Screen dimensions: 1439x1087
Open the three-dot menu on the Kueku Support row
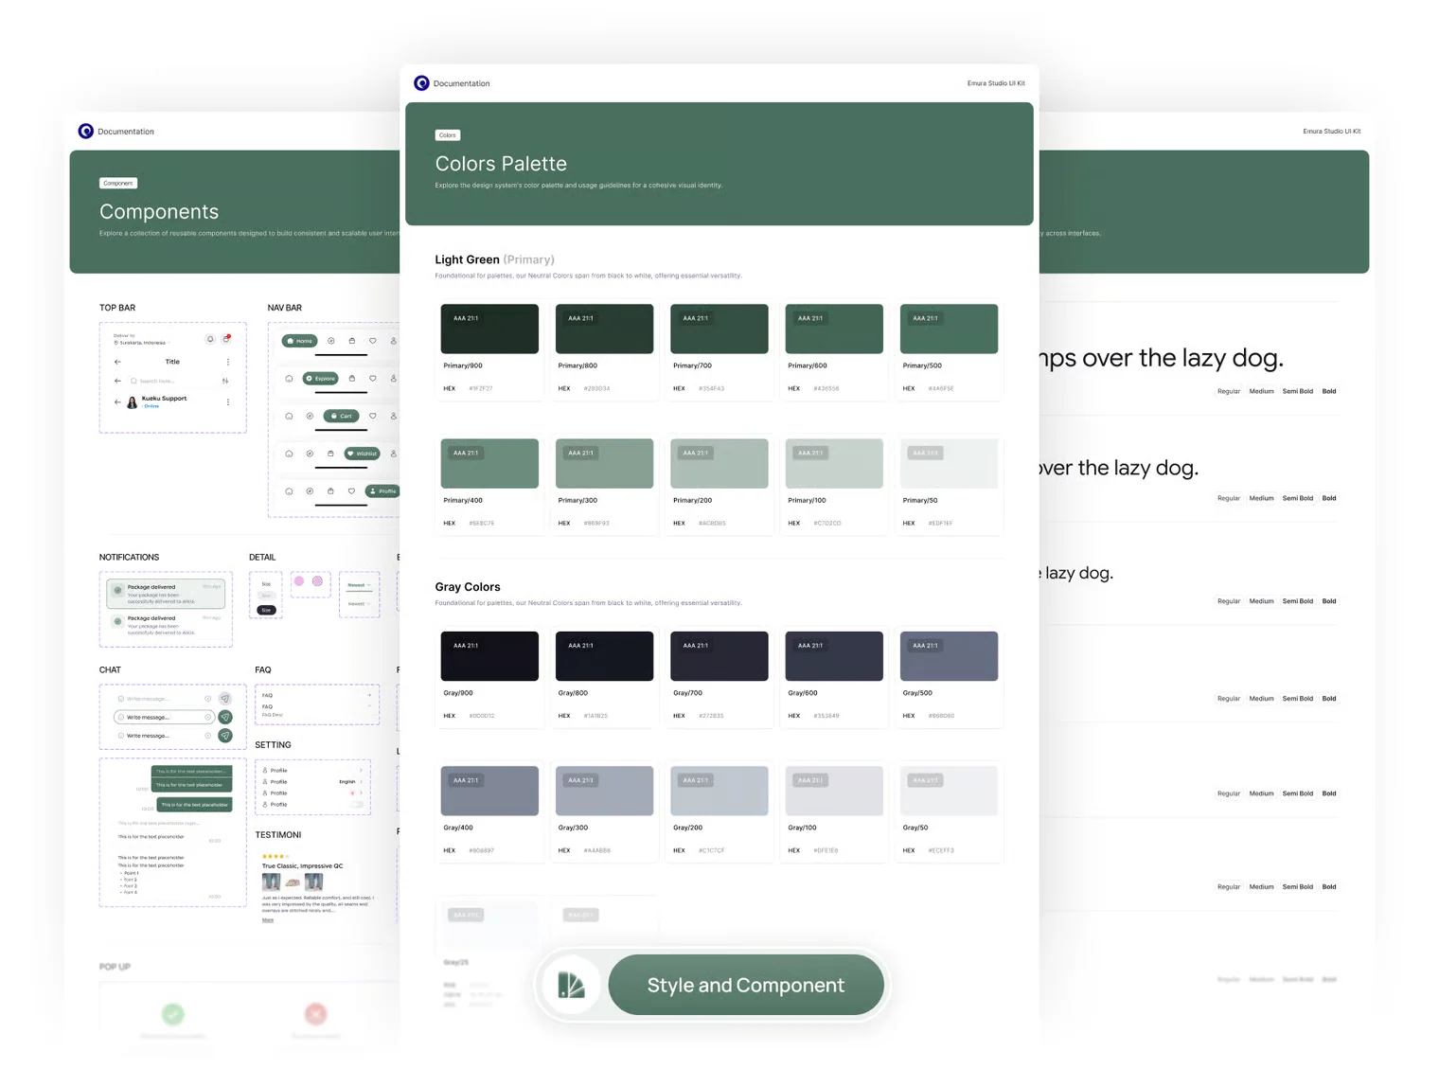pos(228,401)
